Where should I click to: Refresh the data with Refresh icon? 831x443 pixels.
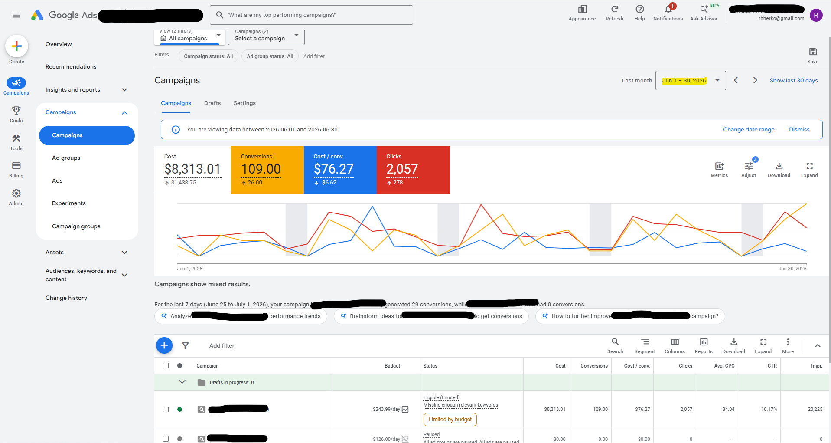[x=614, y=13]
